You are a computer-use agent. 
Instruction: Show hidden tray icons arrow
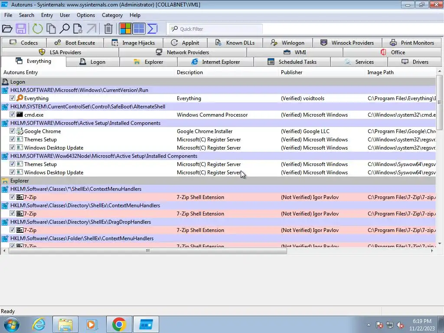click(x=369, y=325)
